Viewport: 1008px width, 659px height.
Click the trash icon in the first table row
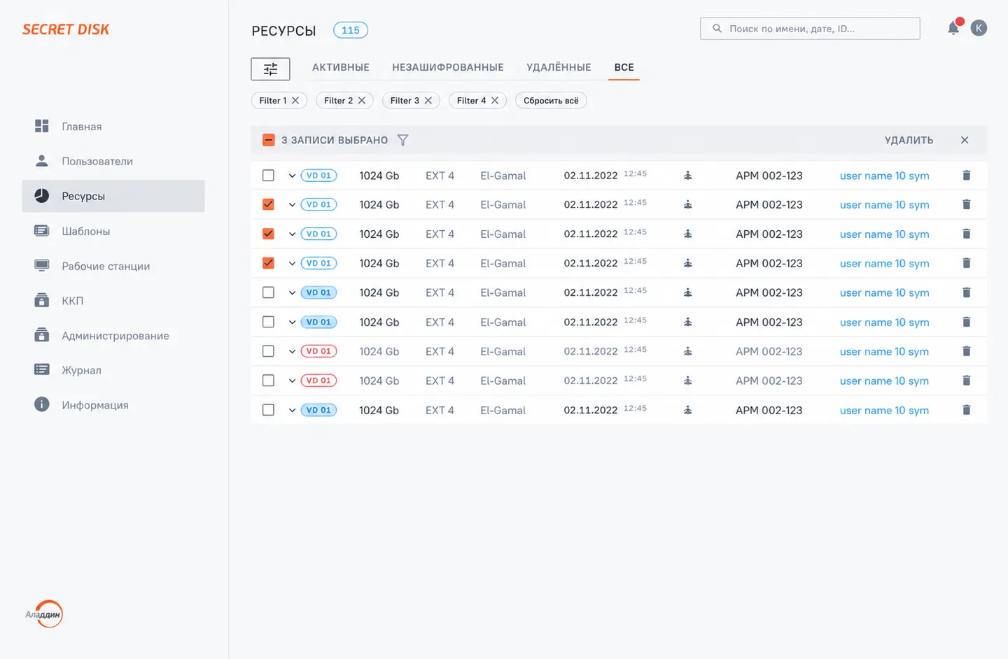[966, 176]
